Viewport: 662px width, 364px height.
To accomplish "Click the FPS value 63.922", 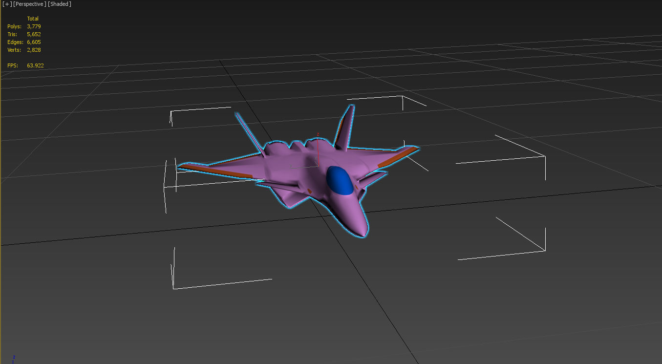I will pyautogui.click(x=36, y=65).
